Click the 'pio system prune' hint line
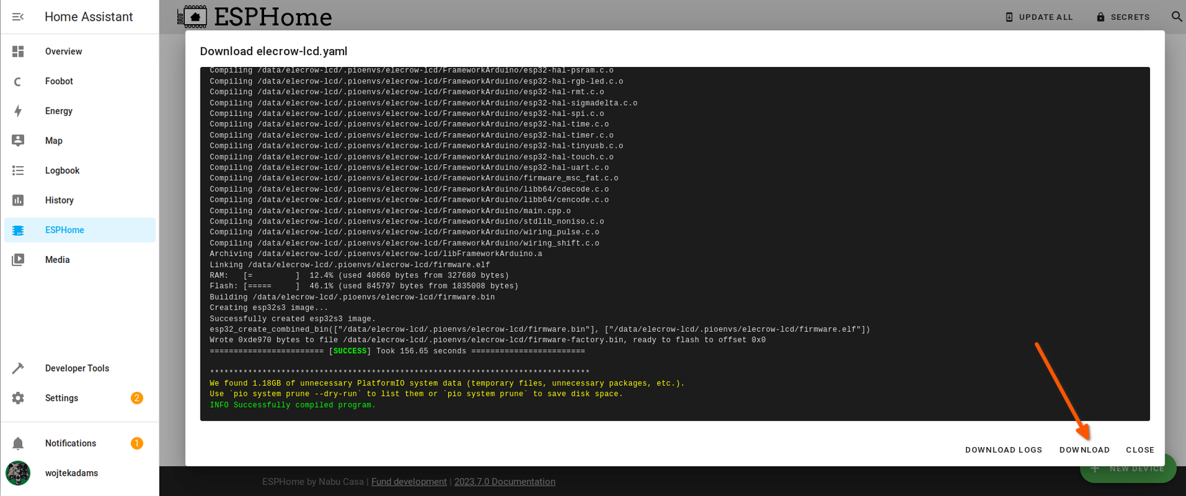 416,394
